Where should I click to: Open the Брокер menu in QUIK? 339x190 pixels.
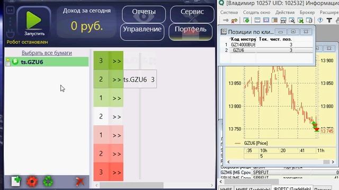click(307, 13)
